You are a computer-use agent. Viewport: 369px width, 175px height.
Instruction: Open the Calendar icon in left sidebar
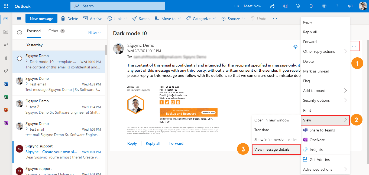click(6, 32)
